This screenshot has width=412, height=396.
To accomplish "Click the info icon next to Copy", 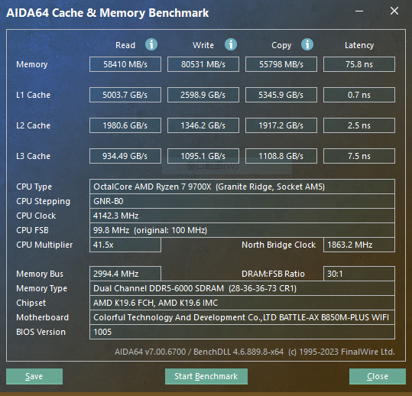I will click(x=307, y=44).
